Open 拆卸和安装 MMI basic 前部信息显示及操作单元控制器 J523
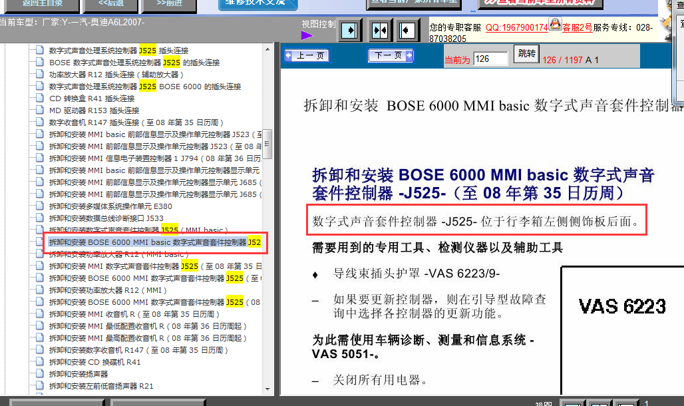 (155, 134)
